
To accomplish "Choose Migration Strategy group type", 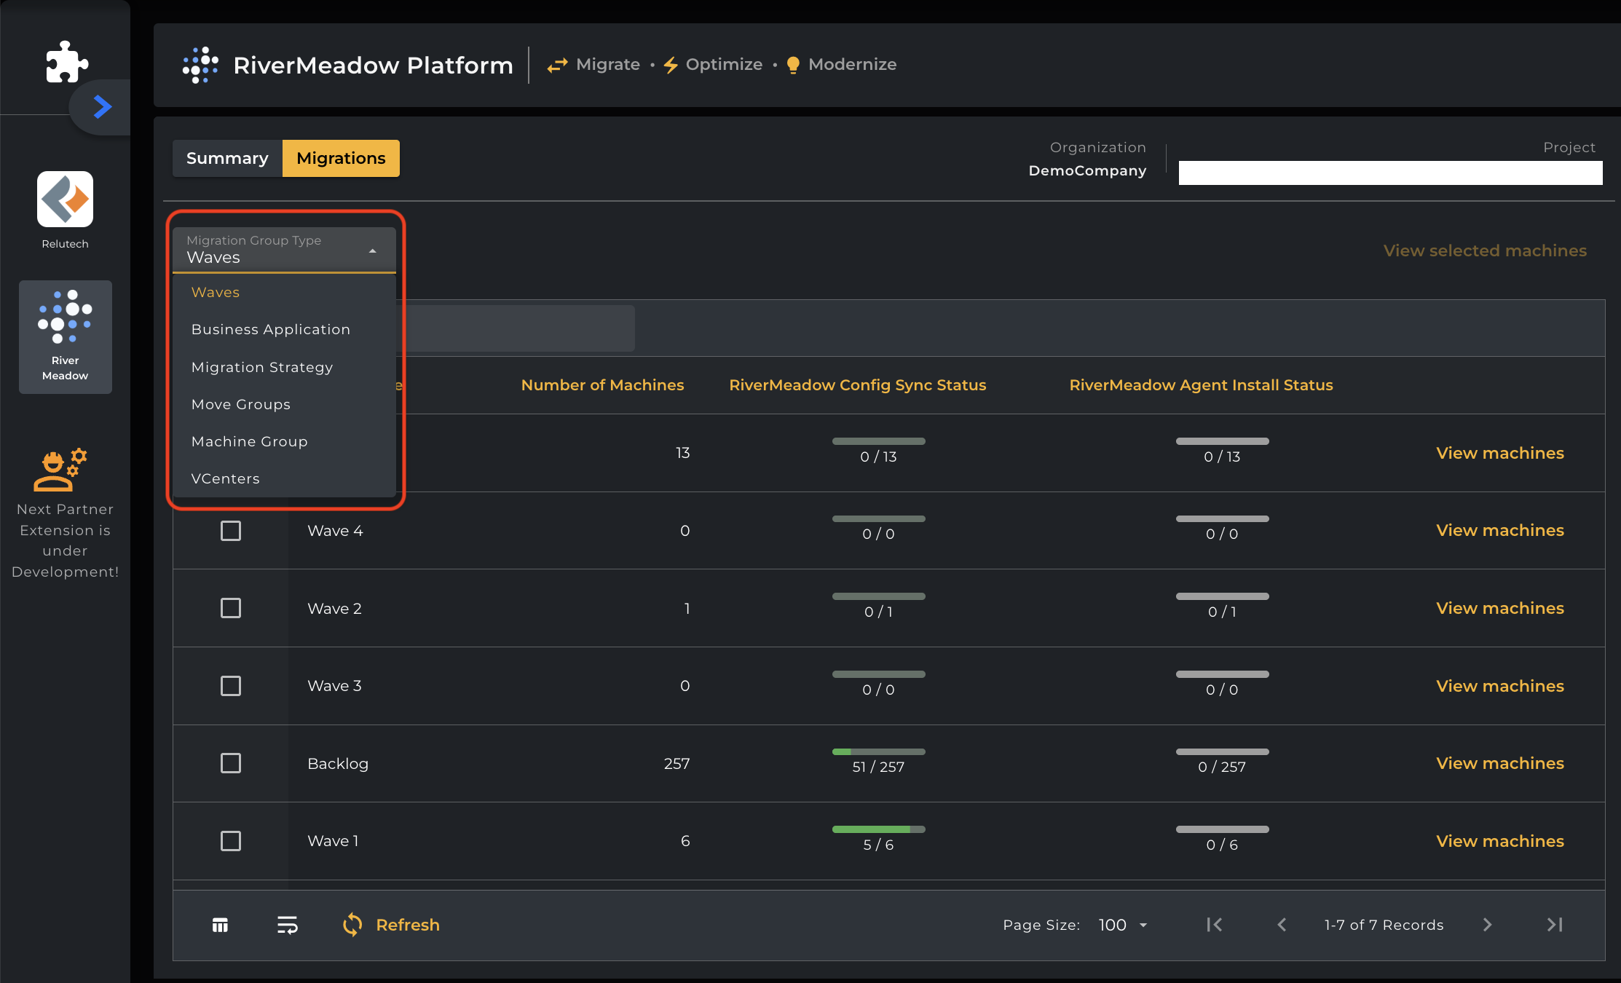I will 284,367.
